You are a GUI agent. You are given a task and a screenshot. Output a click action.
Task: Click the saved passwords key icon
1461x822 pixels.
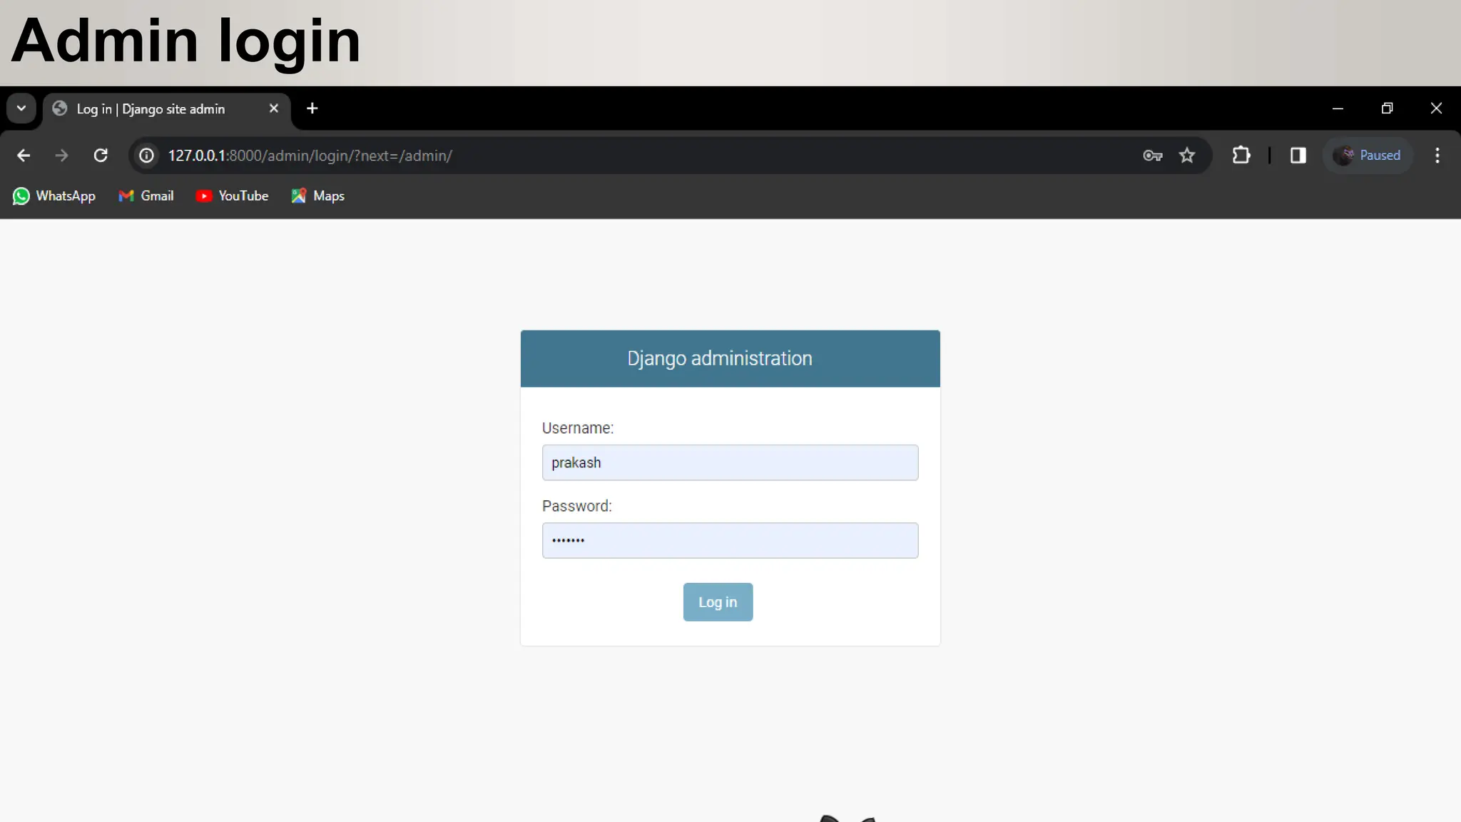click(x=1152, y=156)
